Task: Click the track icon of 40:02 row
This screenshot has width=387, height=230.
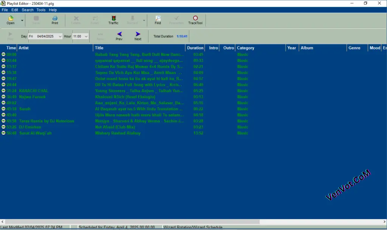Action: [x=3, y=103]
